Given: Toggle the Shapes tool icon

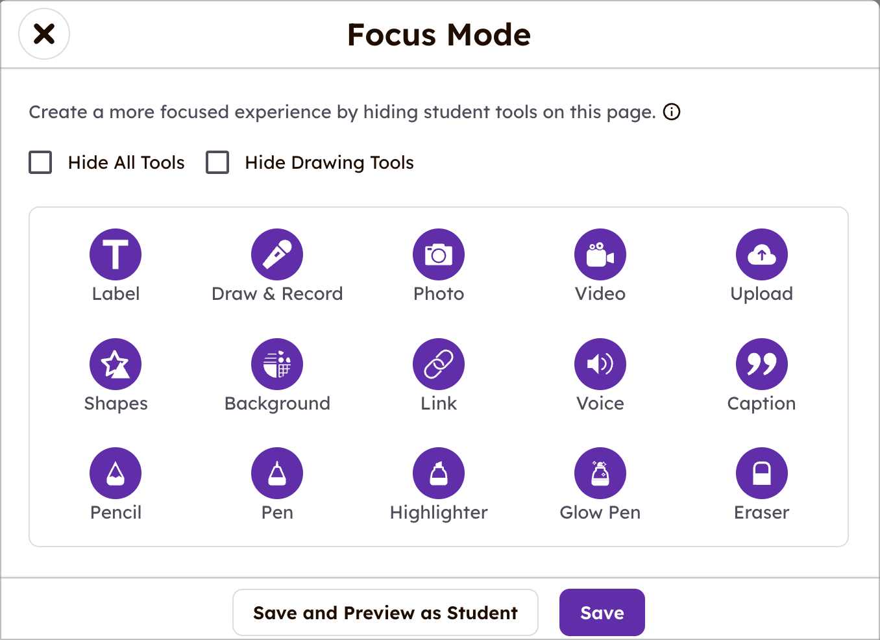Looking at the screenshot, I should pos(116,364).
